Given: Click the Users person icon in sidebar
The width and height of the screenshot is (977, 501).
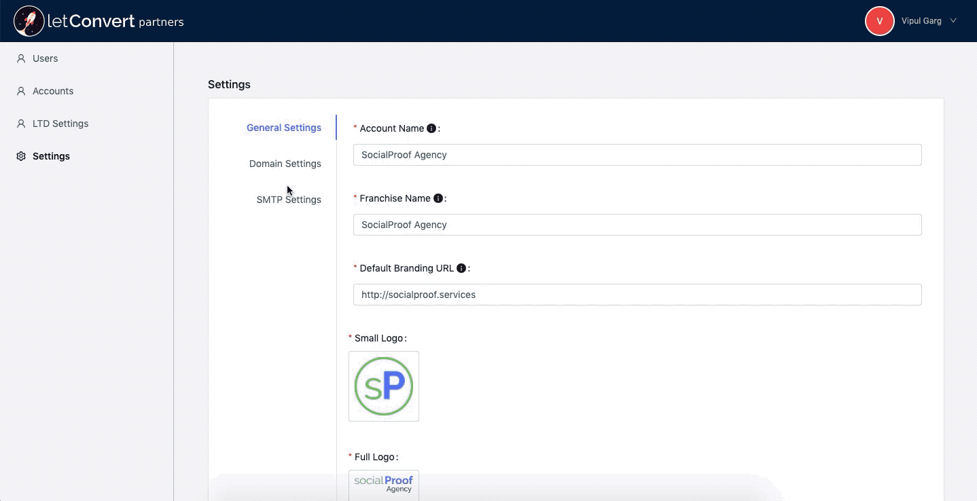Looking at the screenshot, I should 21,58.
